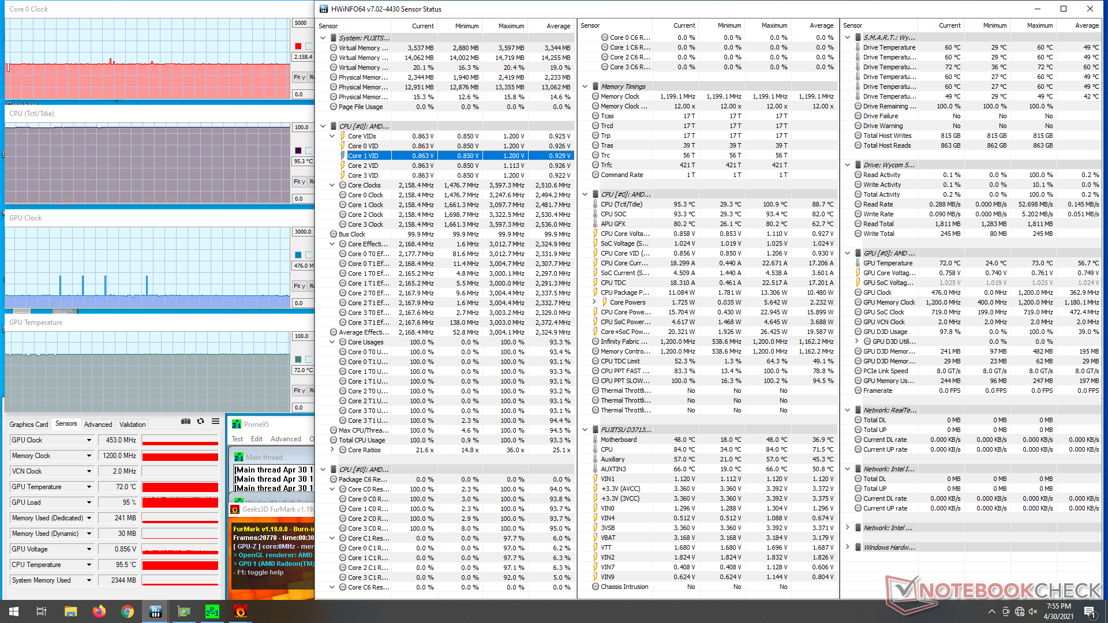
Task: Expand the Core Powers node
Action: 594,302
